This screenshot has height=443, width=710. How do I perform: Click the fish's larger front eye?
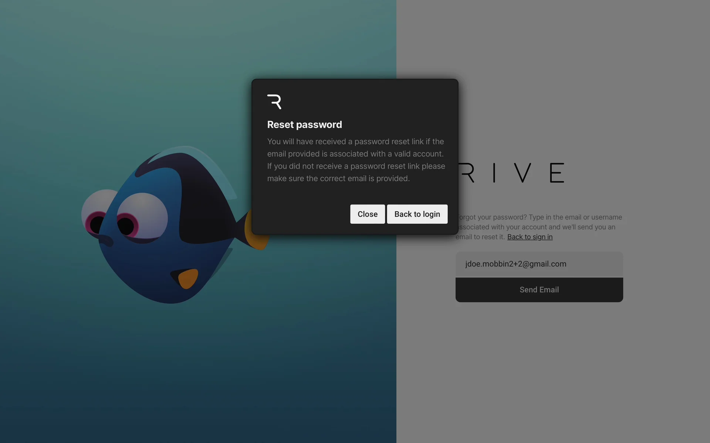(142, 216)
